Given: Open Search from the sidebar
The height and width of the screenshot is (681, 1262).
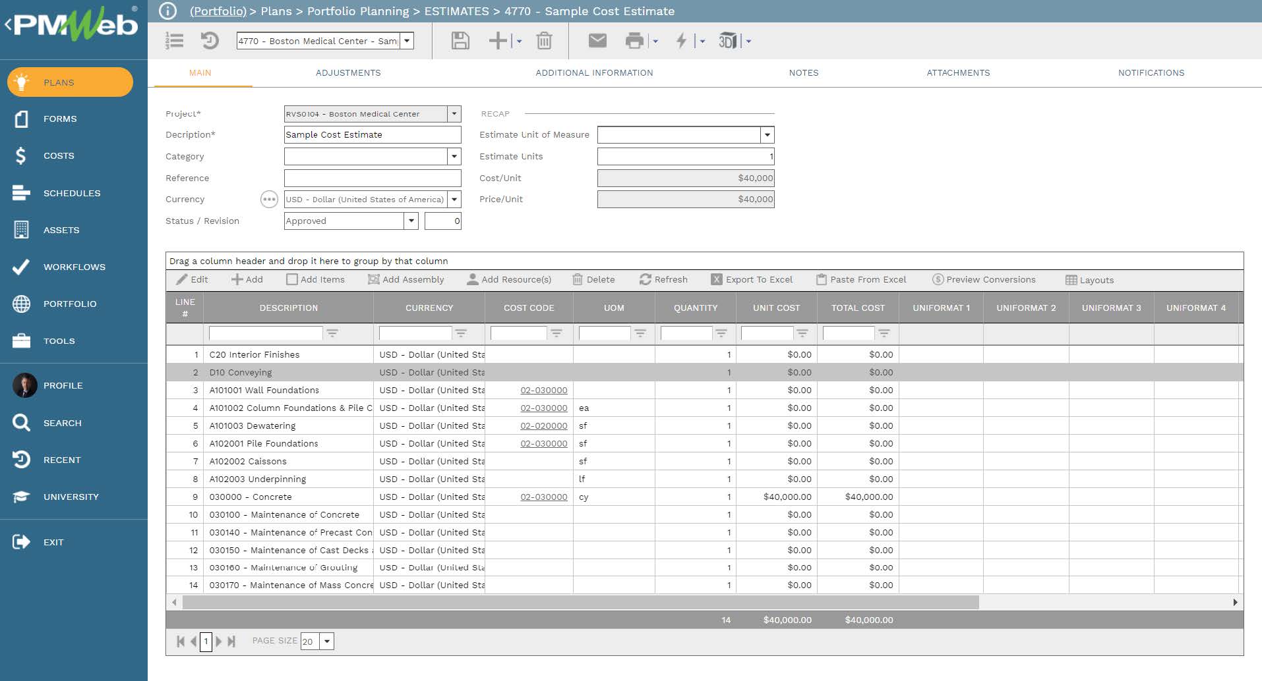Looking at the screenshot, I should pyautogui.click(x=62, y=423).
